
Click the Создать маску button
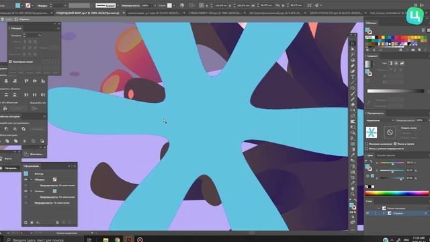pos(408,128)
